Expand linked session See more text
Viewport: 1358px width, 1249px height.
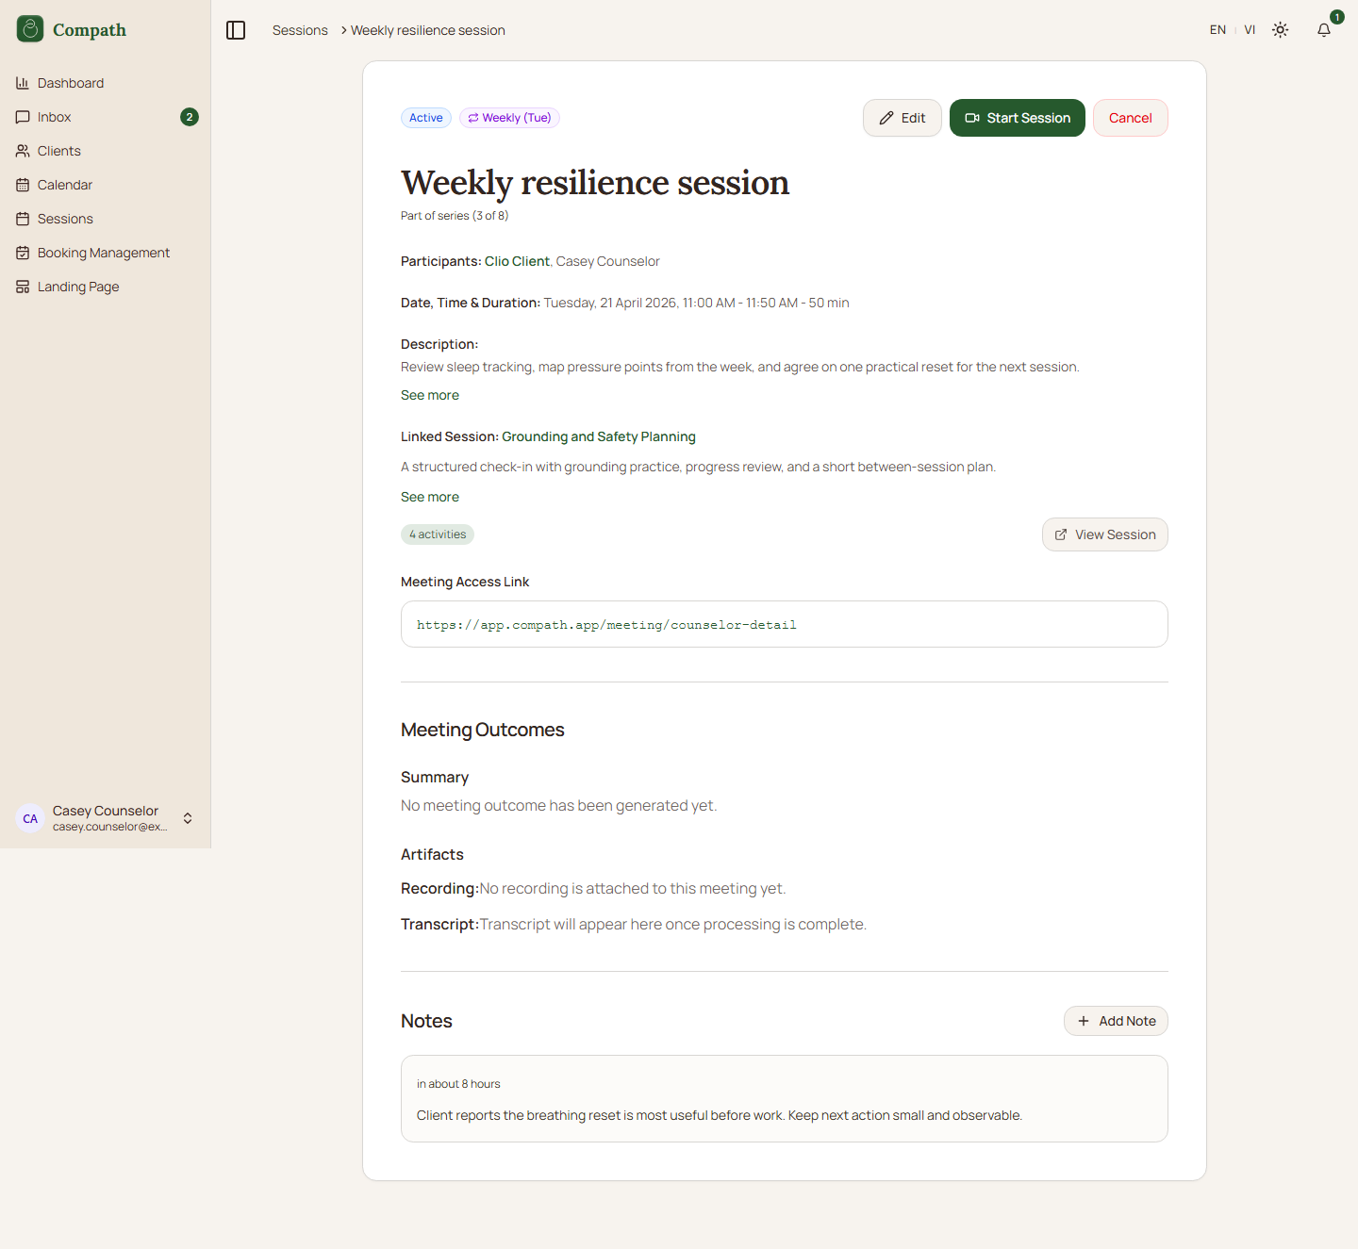coord(430,497)
